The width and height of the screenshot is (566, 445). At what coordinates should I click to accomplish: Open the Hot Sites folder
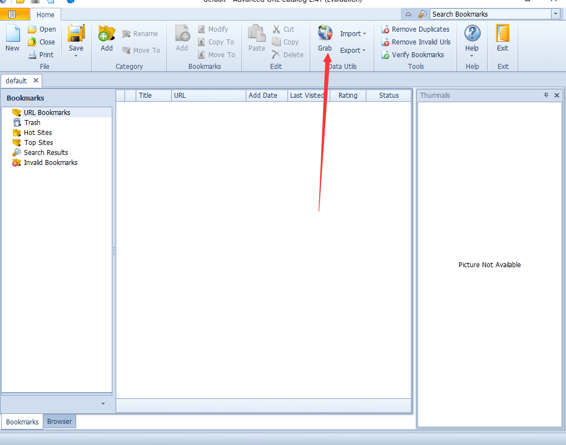coord(37,133)
